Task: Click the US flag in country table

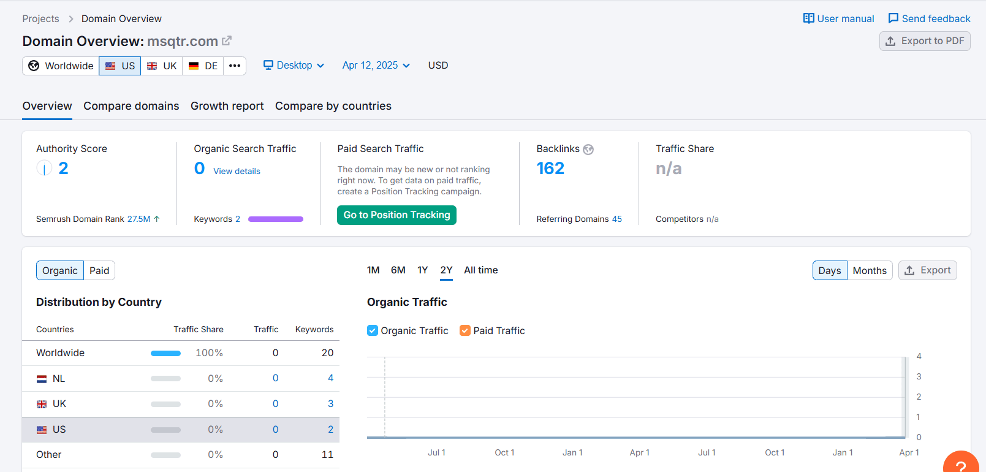Action: [x=42, y=430]
